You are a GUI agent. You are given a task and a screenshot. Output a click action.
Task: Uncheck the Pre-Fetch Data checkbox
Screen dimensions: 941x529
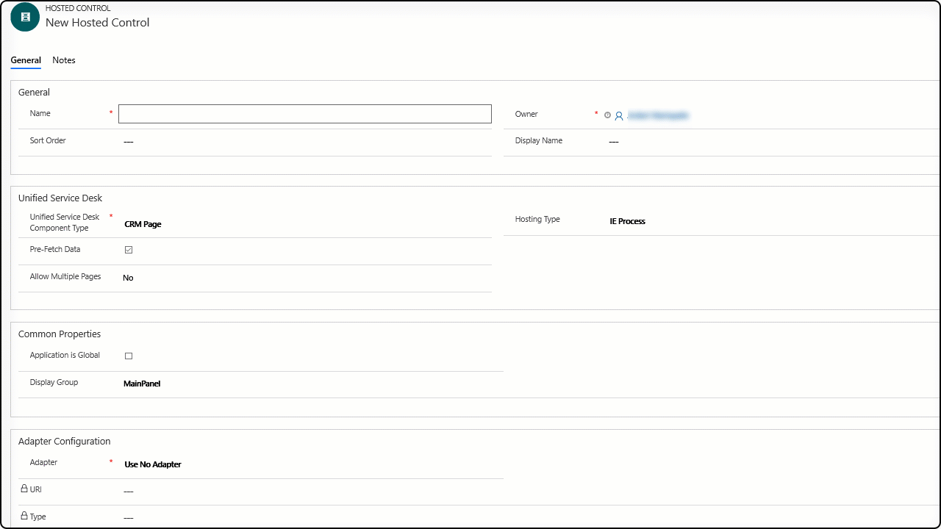click(129, 249)
